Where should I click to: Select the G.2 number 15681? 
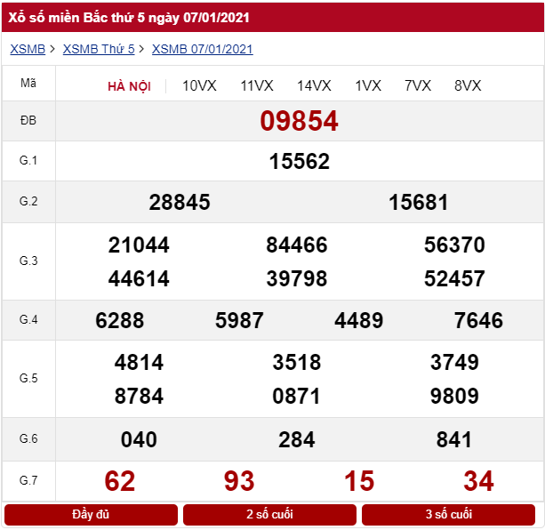[x=419, y=202]
